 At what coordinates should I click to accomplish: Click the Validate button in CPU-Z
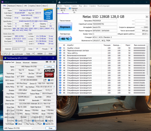(x=40, y=53)
